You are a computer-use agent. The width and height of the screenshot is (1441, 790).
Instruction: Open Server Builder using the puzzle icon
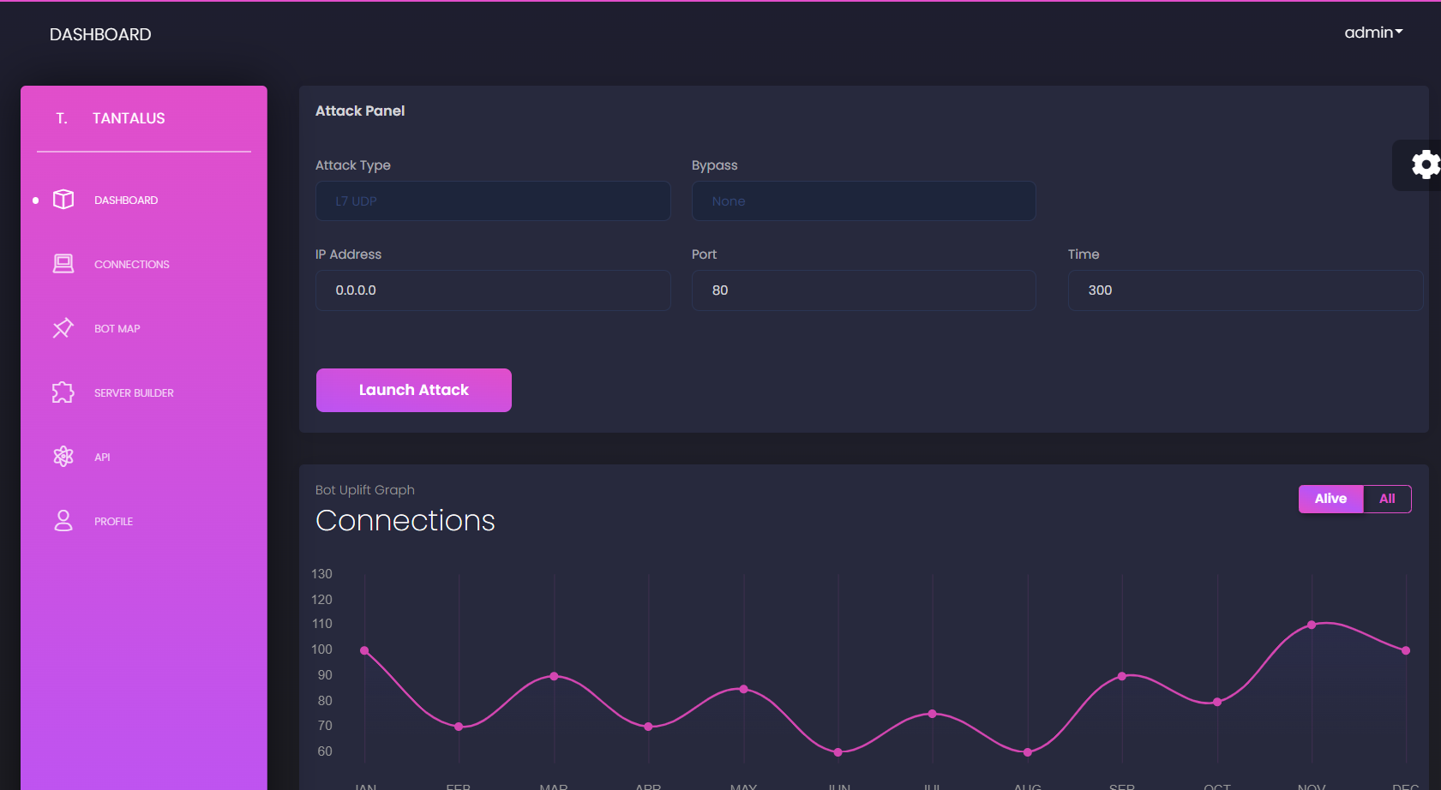click(63, 392)
